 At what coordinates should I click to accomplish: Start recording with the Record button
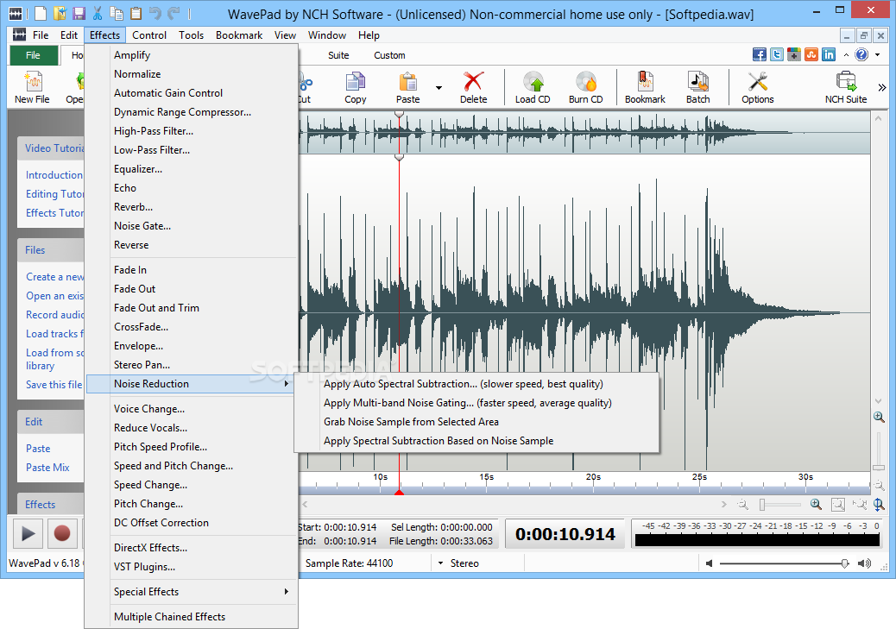click(61, 533)
